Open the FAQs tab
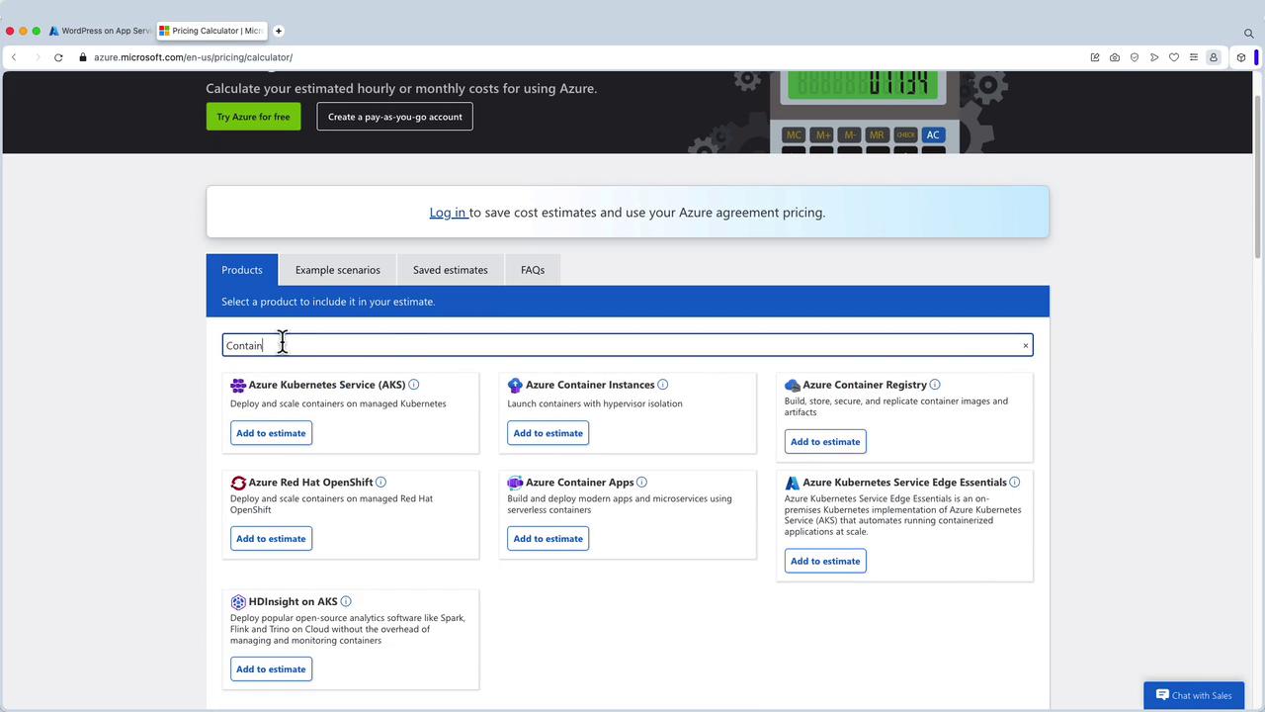 click(533, 270)
